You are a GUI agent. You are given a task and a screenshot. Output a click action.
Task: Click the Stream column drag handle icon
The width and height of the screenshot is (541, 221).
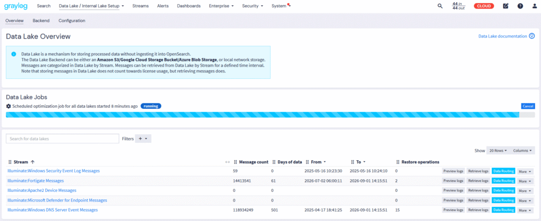point(10,162)
